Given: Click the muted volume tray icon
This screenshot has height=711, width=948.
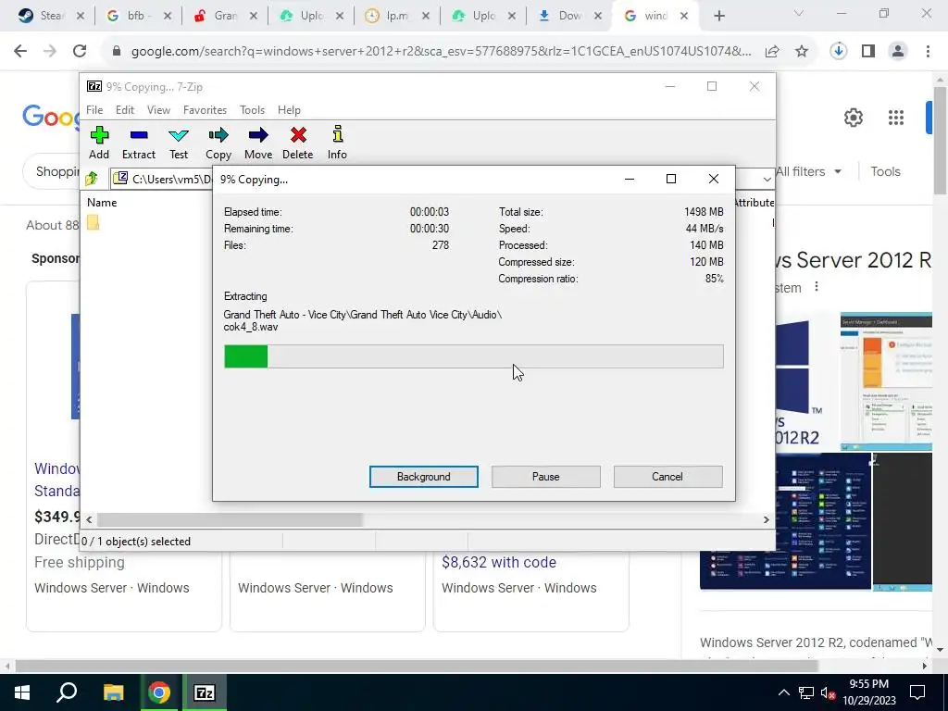Looking at the screenshot, I should tap(829, 692).
